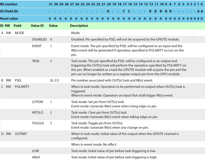Screen dimensions: 205x160
Task: Click the 'ID (Field ID)' row label
Action: point(9,11)
